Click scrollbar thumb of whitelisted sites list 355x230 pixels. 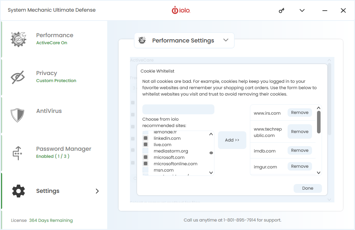[318, 122]
